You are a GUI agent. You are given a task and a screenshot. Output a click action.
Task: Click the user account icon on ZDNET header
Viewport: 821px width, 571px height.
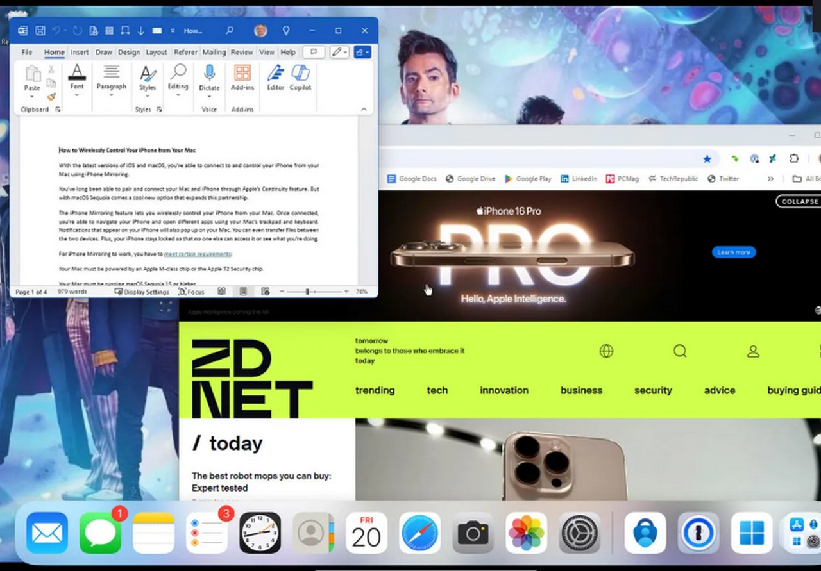753,351
